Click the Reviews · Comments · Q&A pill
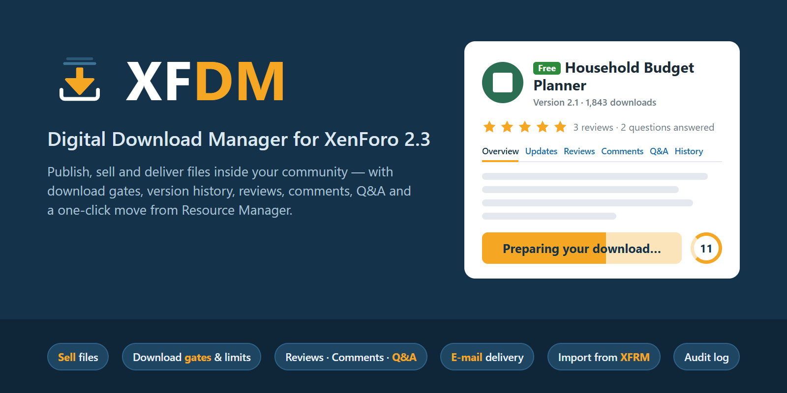 [x=351, y=357]
